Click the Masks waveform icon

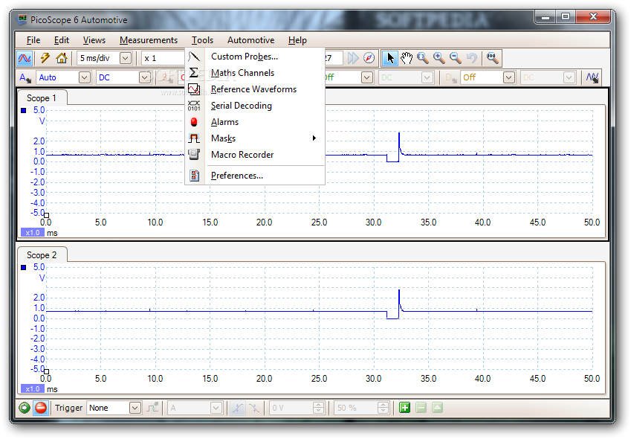tap(194, 138)
